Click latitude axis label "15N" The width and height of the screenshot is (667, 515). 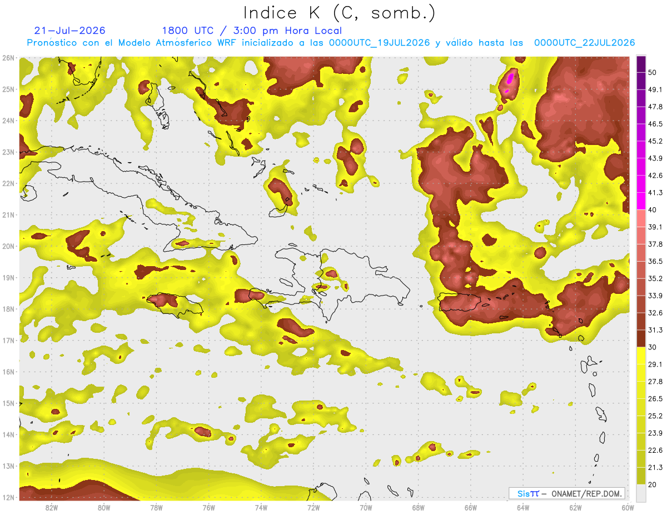pos(8,403)
